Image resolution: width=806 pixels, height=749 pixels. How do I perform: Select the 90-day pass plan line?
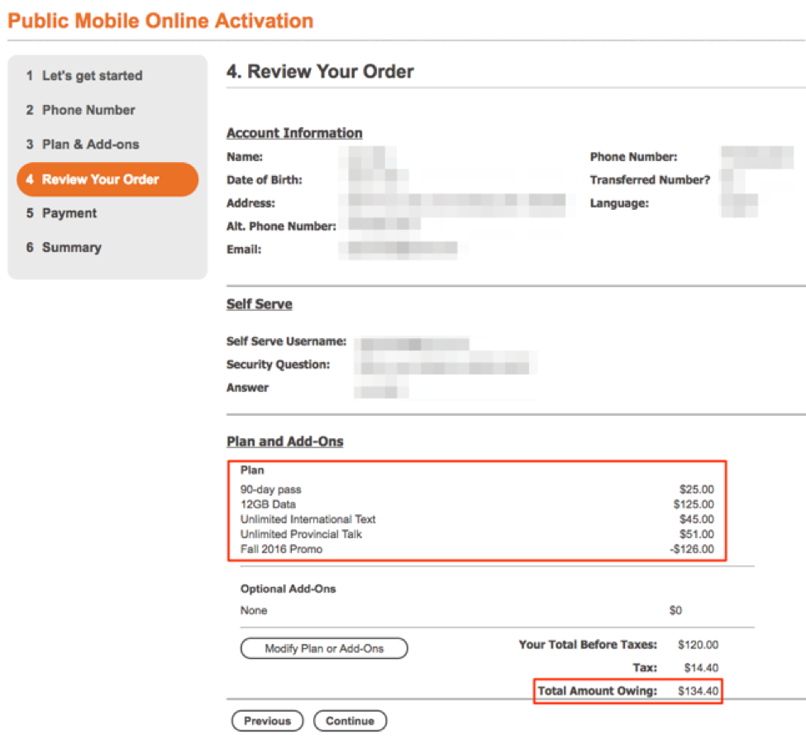point(271,489)
